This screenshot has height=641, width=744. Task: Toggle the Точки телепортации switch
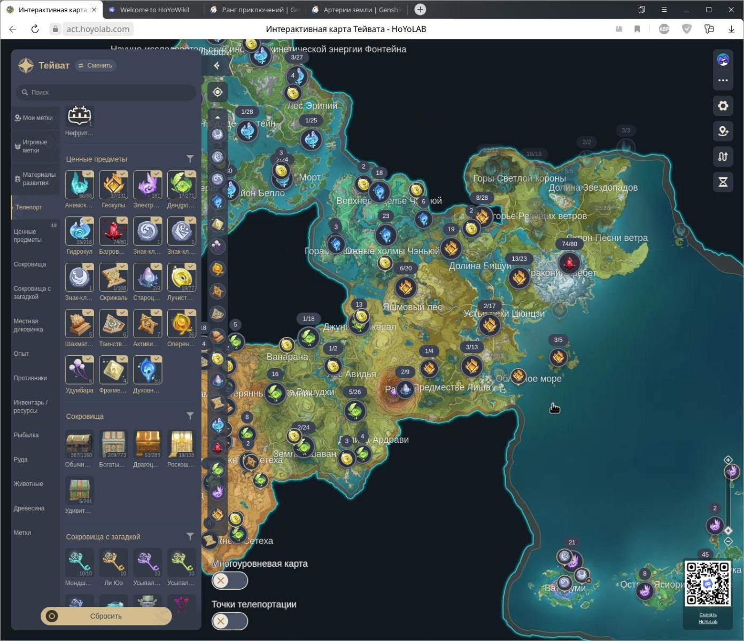[x=230, y=621]
